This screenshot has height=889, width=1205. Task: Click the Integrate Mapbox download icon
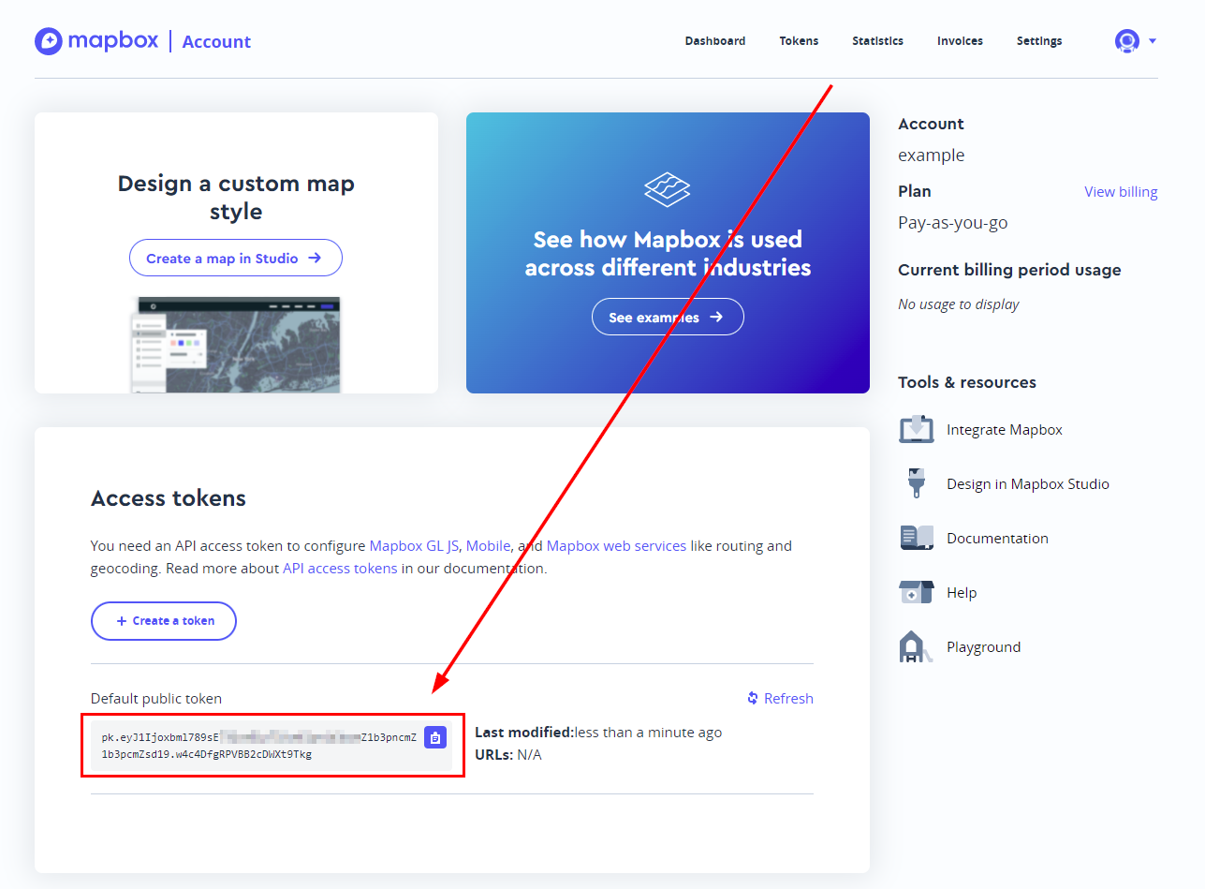[x=917, y=429]
